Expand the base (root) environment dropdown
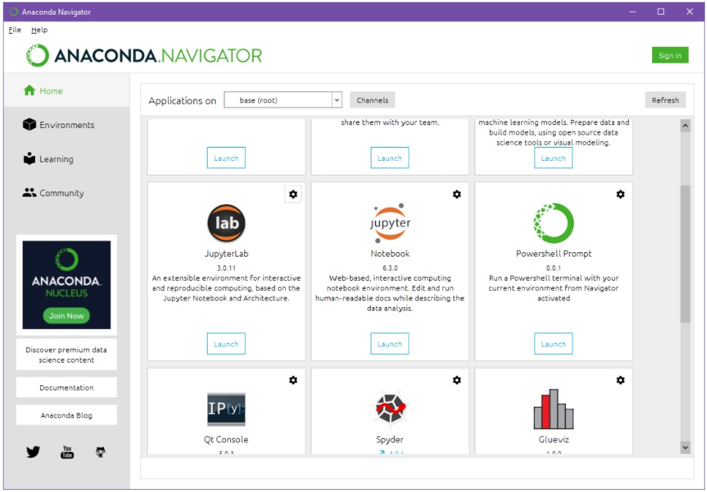The width and height of the screenshot is (707, 492). click(x=336, y=100)
